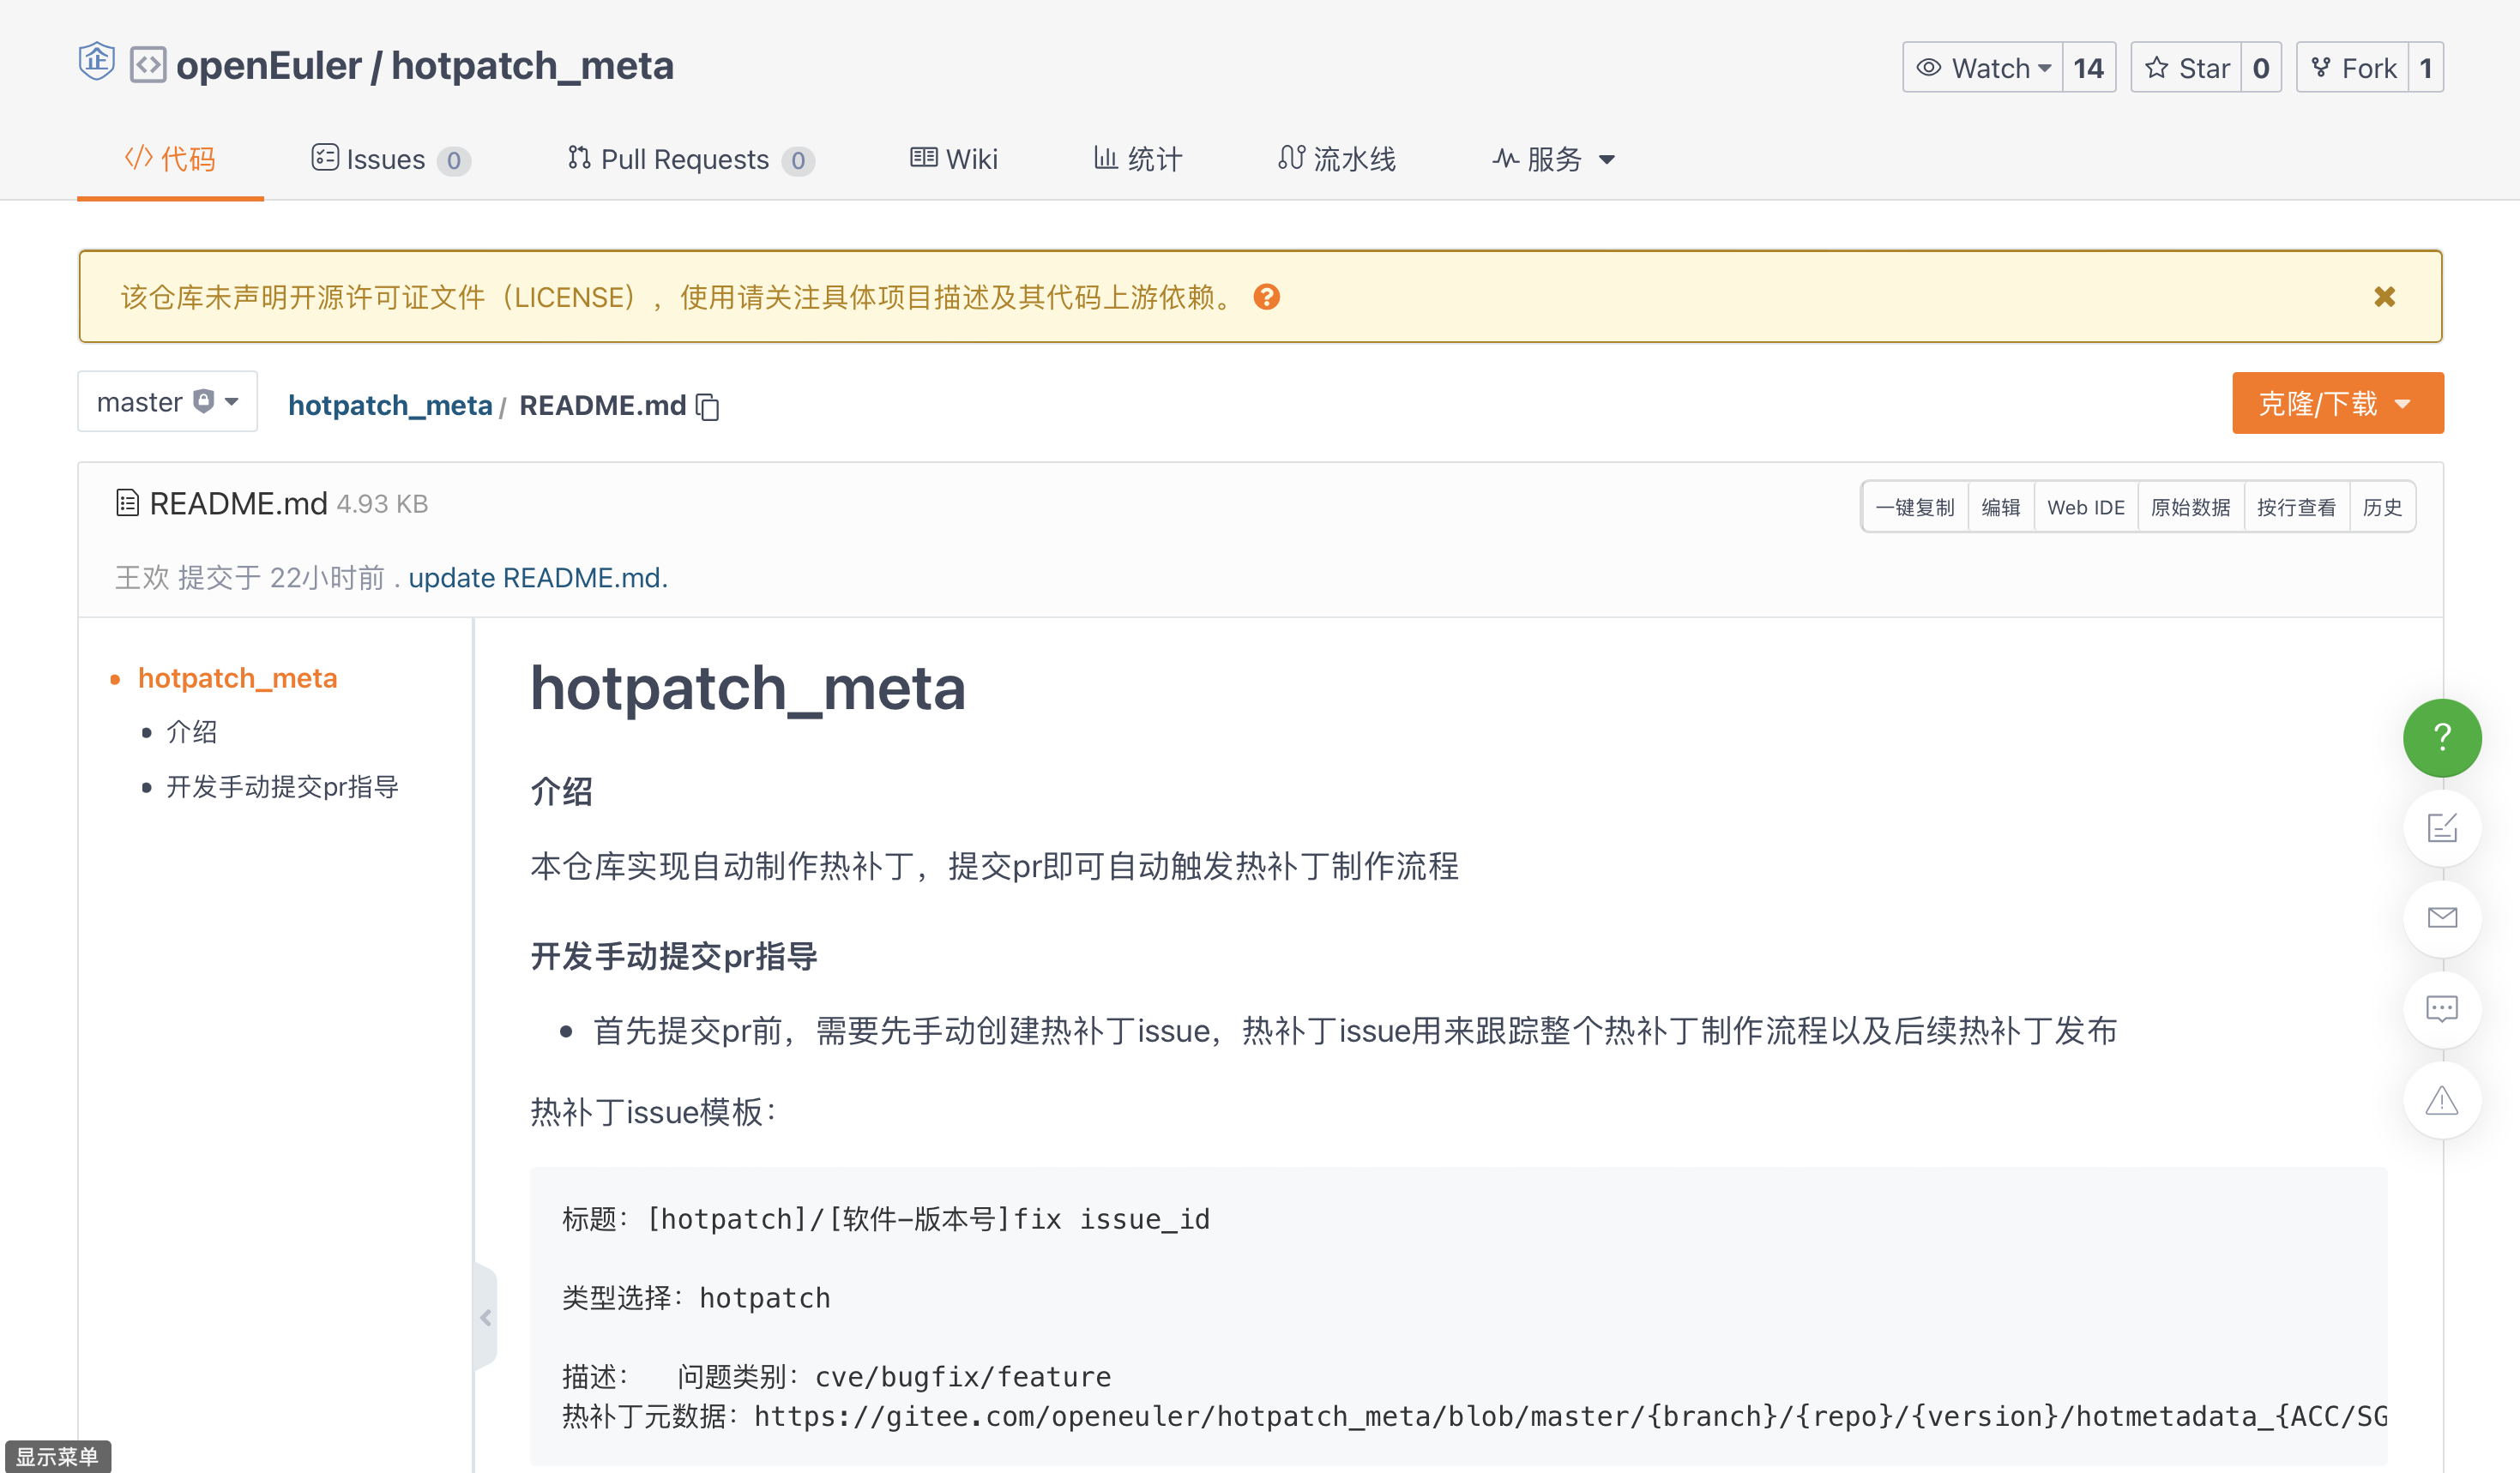Viewport: 2520px width, 1473px height.
Task: Select 开发手动提交pr指导 in the outline
Action: click(282, 786)
